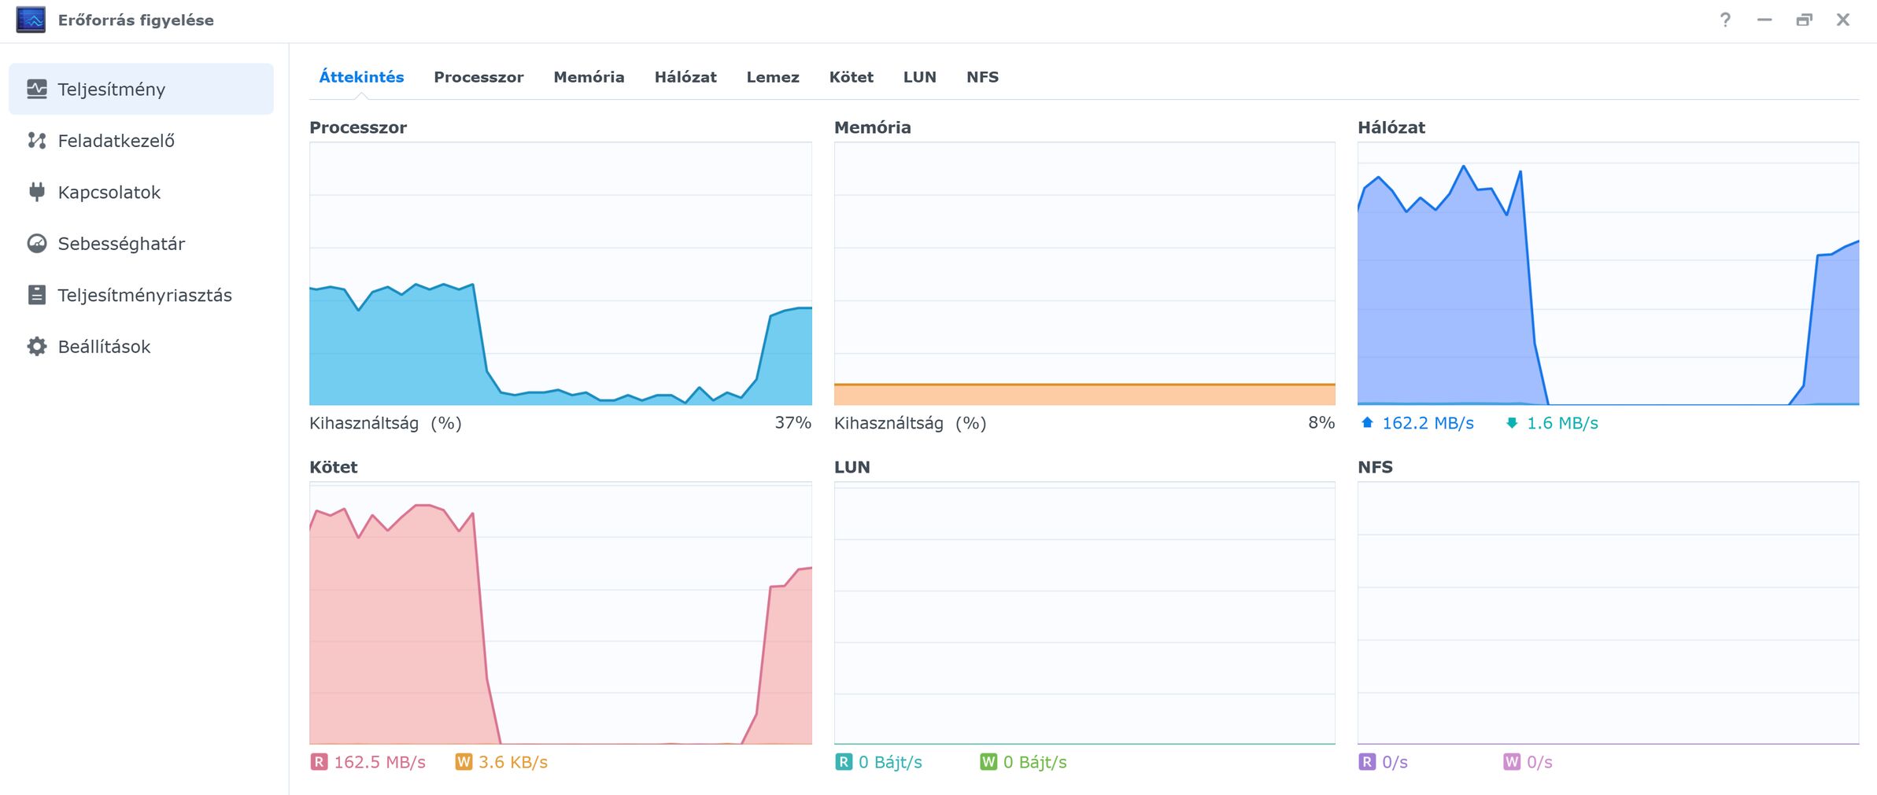The height and width of the screenshot is (795, 1877).
Task: Minimize the Erőforrás figyelése window
Action: point(1764,20)
